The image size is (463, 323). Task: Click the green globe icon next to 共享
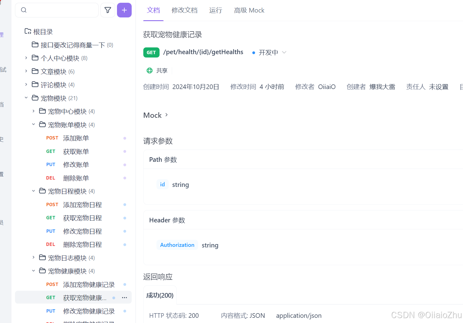point(149,70)
